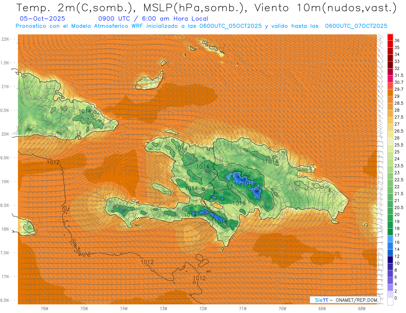
Task: Click the longitude axis label 74W
Action: click(x=124, y=309)
